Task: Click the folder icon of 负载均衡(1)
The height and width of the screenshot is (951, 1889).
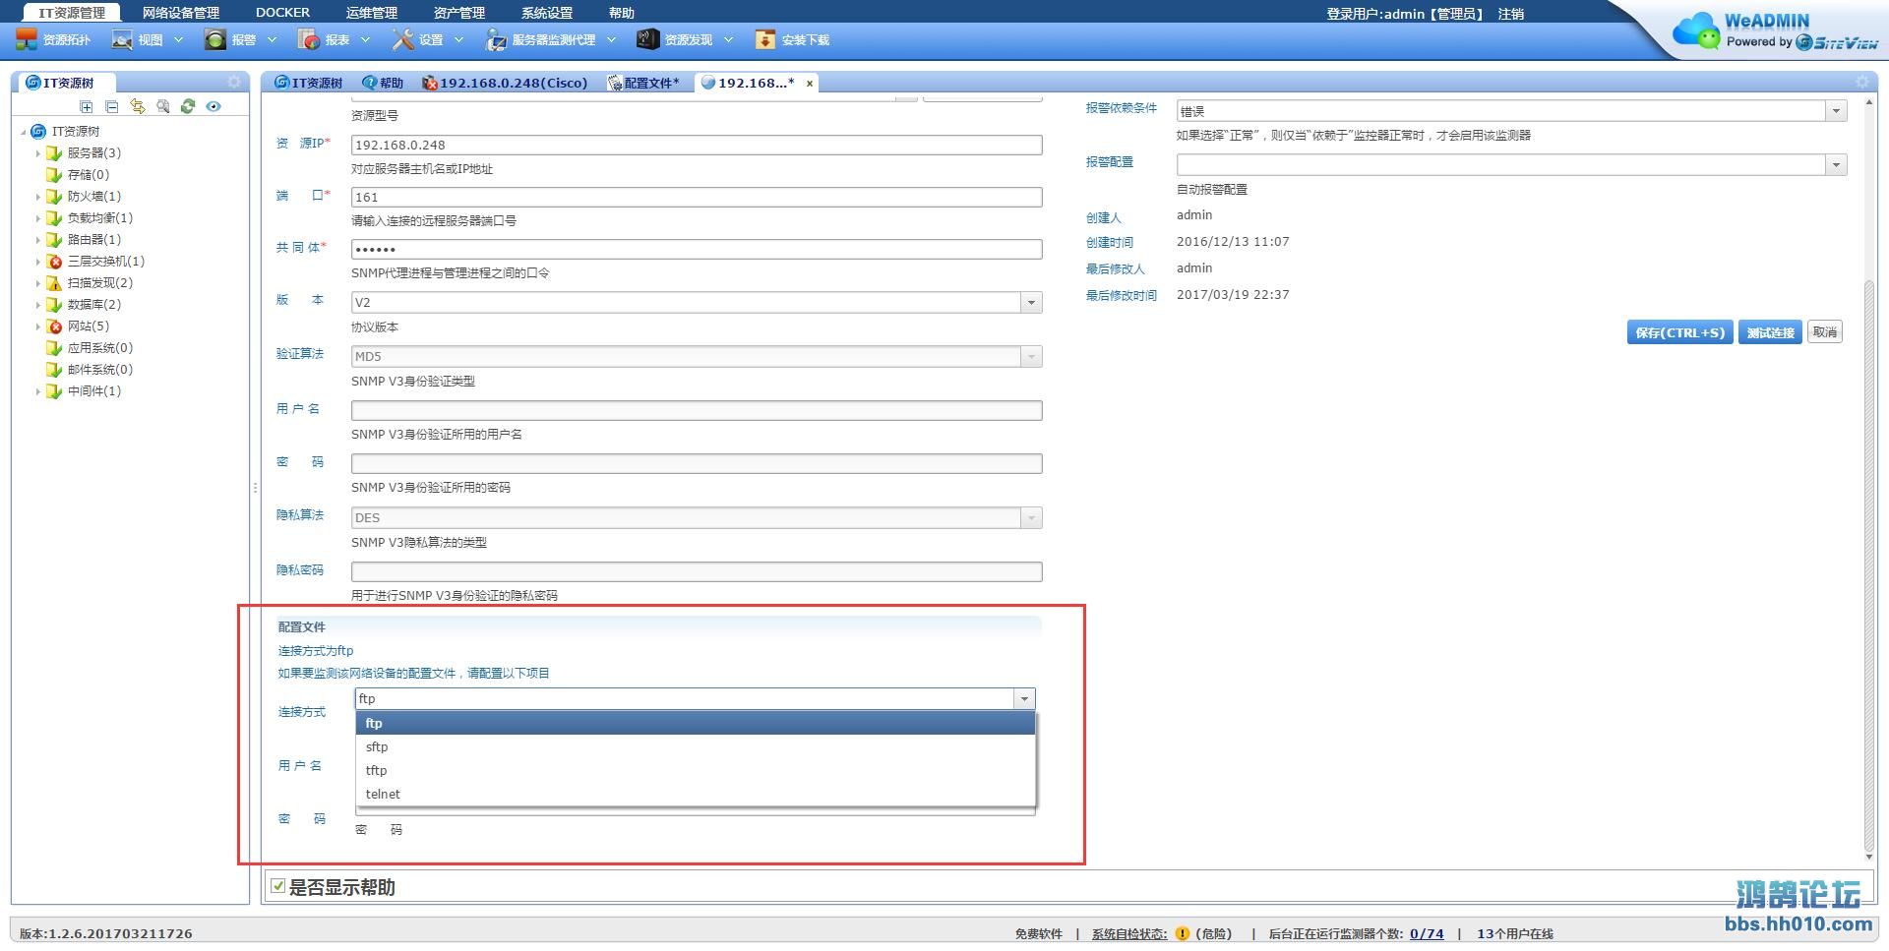Action: pos(54,218)
